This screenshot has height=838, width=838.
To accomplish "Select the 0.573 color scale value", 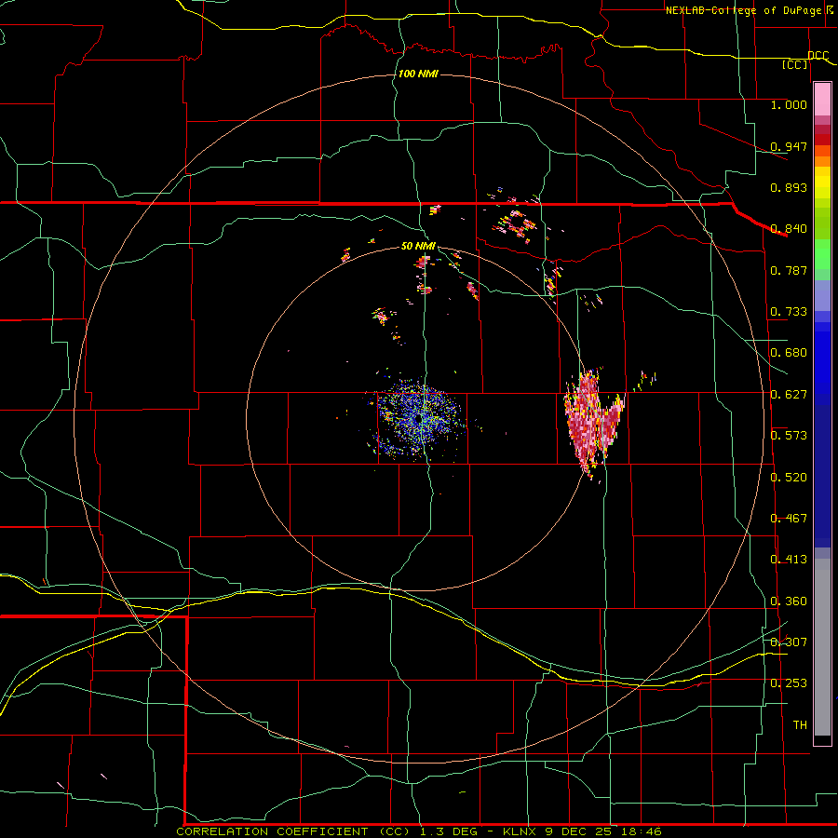I will tap(789, 436).
